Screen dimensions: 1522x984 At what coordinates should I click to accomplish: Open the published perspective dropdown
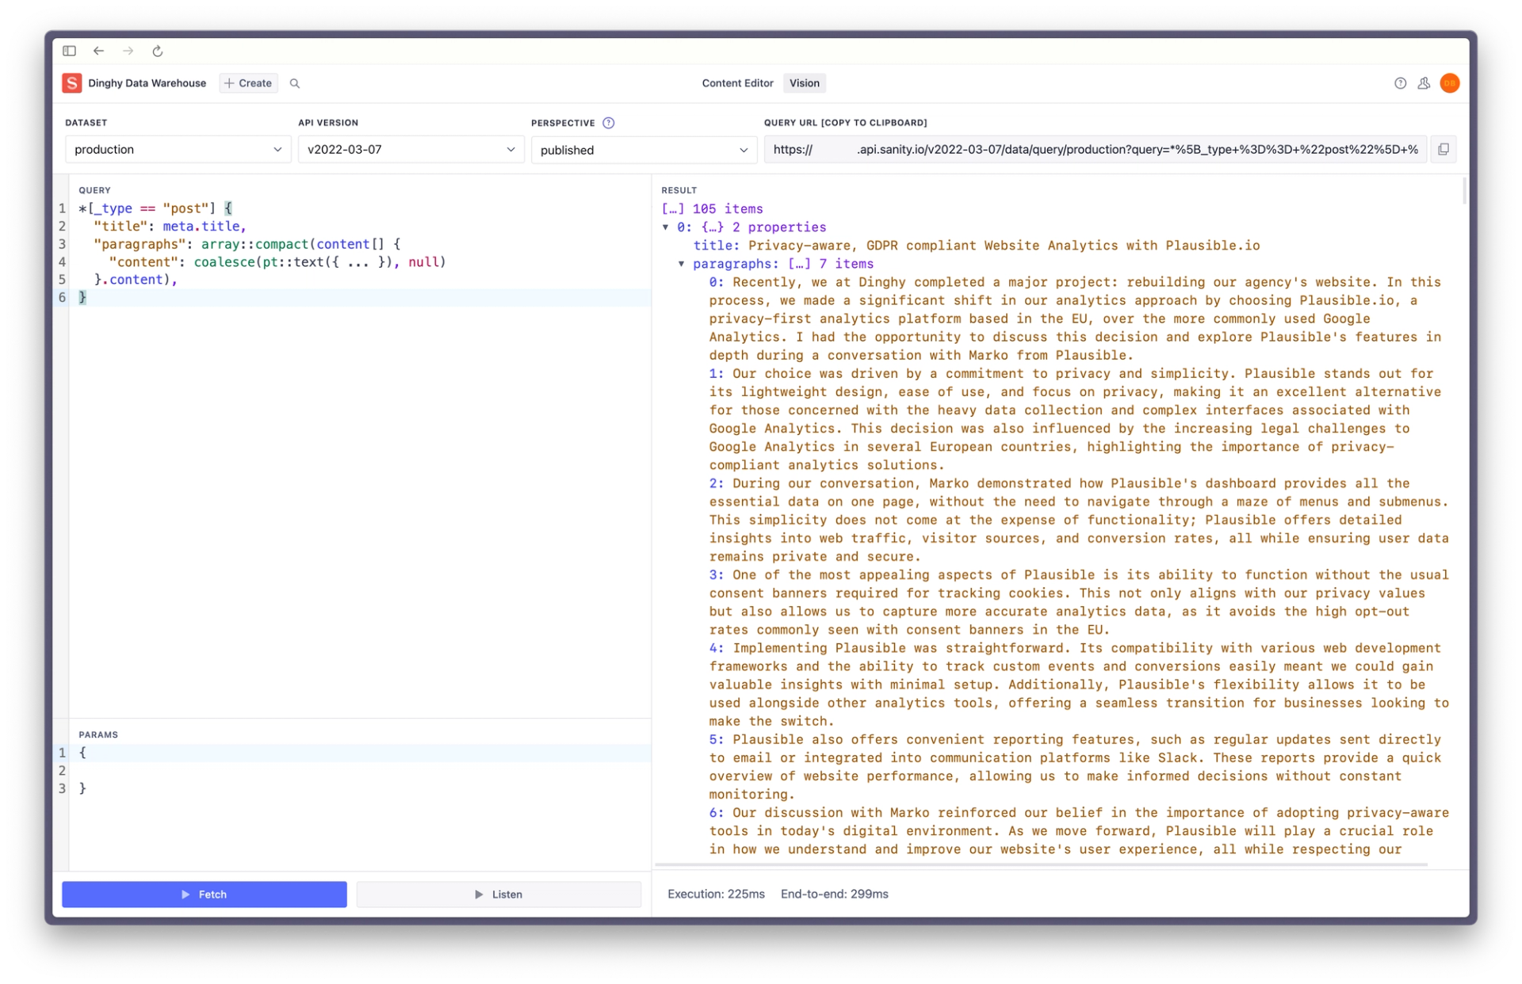click(x=644, y=150)
